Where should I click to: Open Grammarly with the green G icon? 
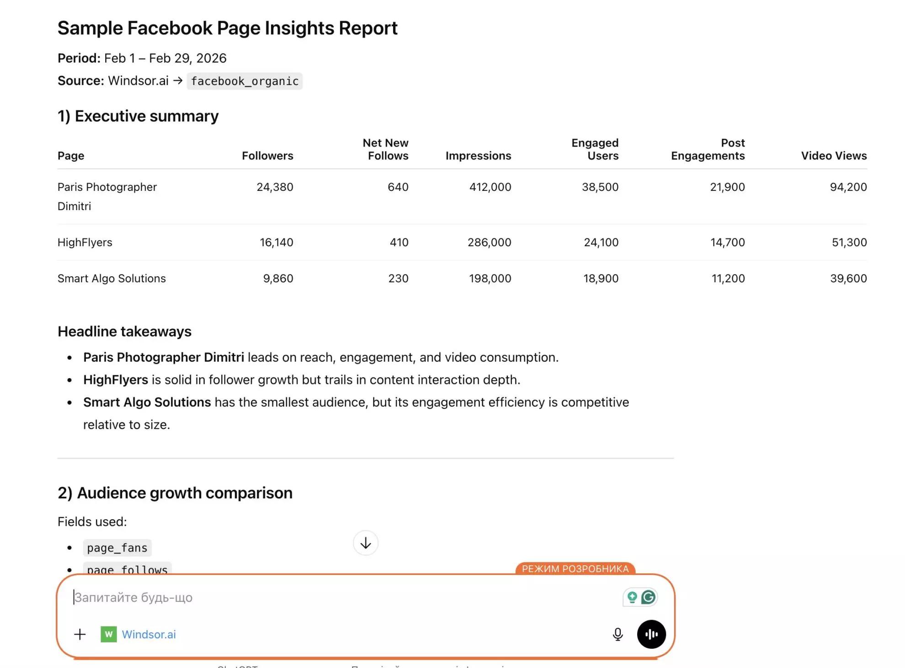tap(649, 597)
